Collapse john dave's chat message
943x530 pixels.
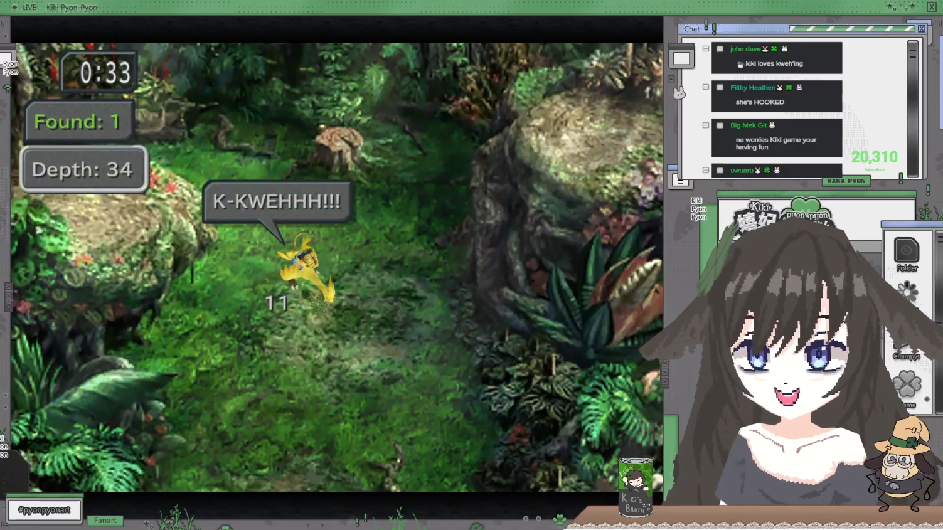706,49
